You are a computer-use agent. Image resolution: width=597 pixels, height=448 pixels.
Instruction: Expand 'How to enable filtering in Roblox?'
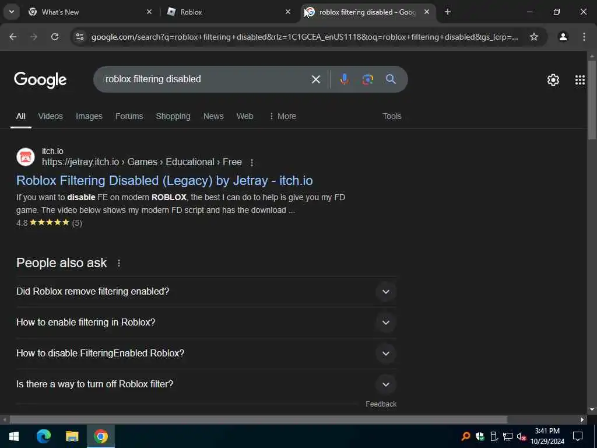pyautogui.click(x=206, y=322)
